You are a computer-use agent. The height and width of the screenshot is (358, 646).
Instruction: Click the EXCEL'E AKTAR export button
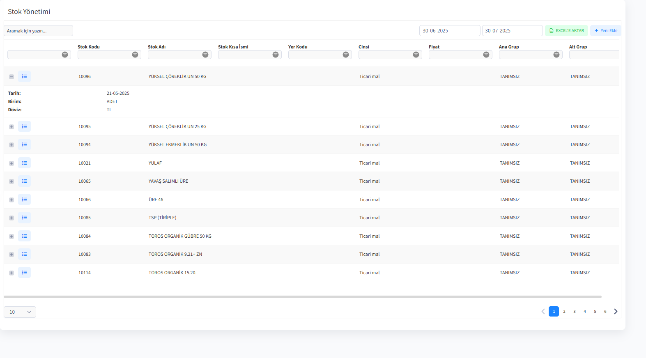[566, 30]
